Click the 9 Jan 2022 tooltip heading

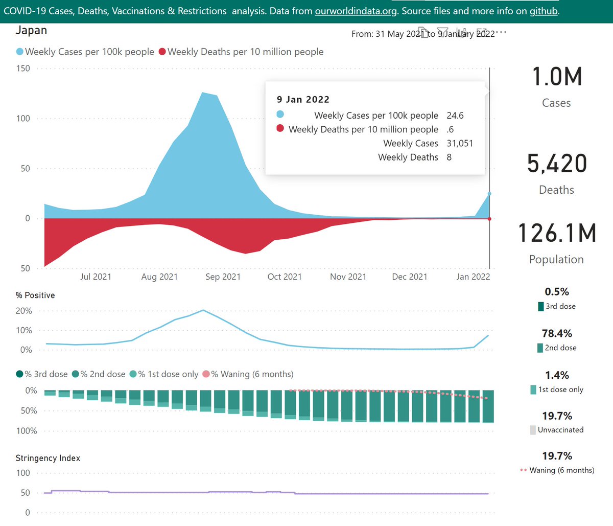[x=303, y=100]
